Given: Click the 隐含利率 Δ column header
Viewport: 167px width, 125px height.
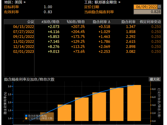Looking at the screenshot, I should (102, 22).
